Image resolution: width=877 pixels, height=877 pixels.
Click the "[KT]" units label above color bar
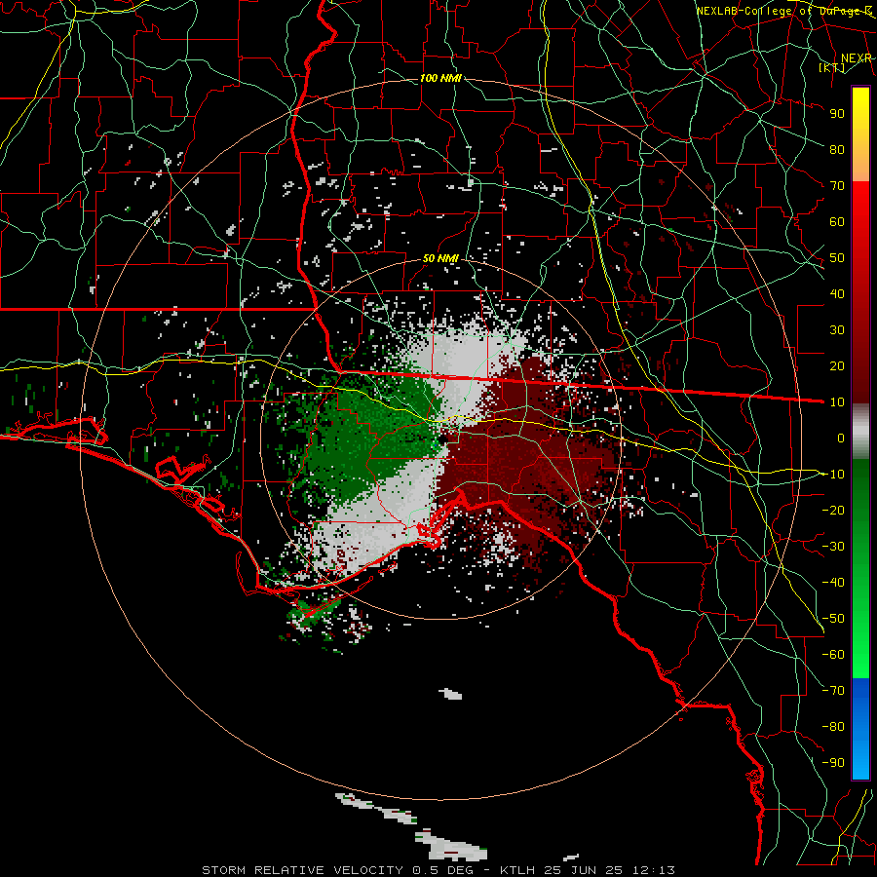(x=831, y=67)
